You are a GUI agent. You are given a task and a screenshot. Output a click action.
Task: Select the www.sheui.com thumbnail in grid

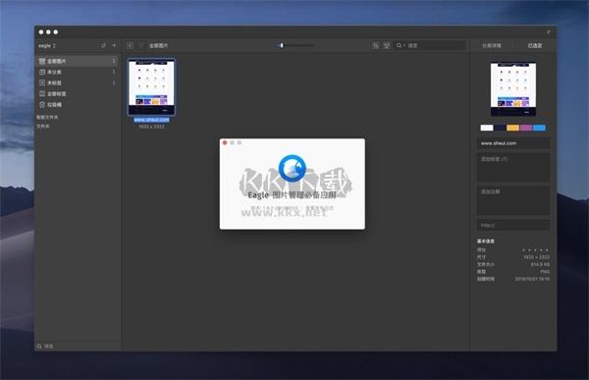point(151,86)
